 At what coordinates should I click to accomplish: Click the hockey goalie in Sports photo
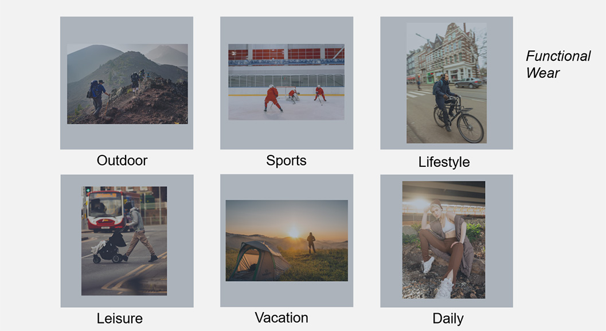point(294,95)
